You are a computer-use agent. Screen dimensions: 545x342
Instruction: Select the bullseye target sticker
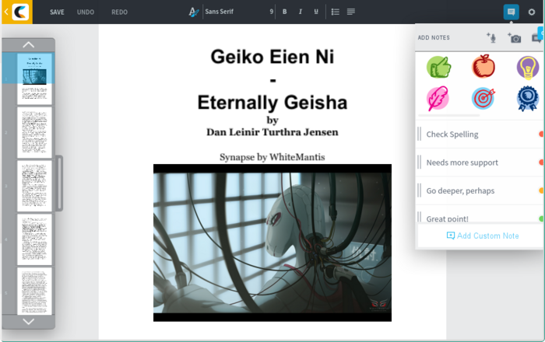pyautogui.click(x=483, y=98)
